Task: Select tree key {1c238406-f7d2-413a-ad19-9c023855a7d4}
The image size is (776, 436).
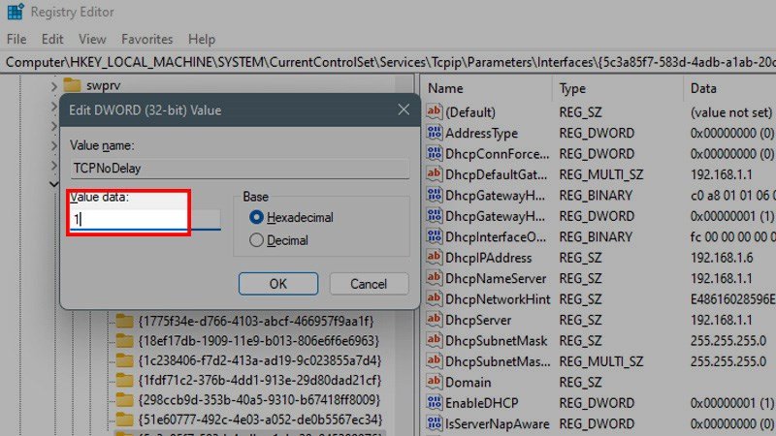Action: tap(260, 360)
